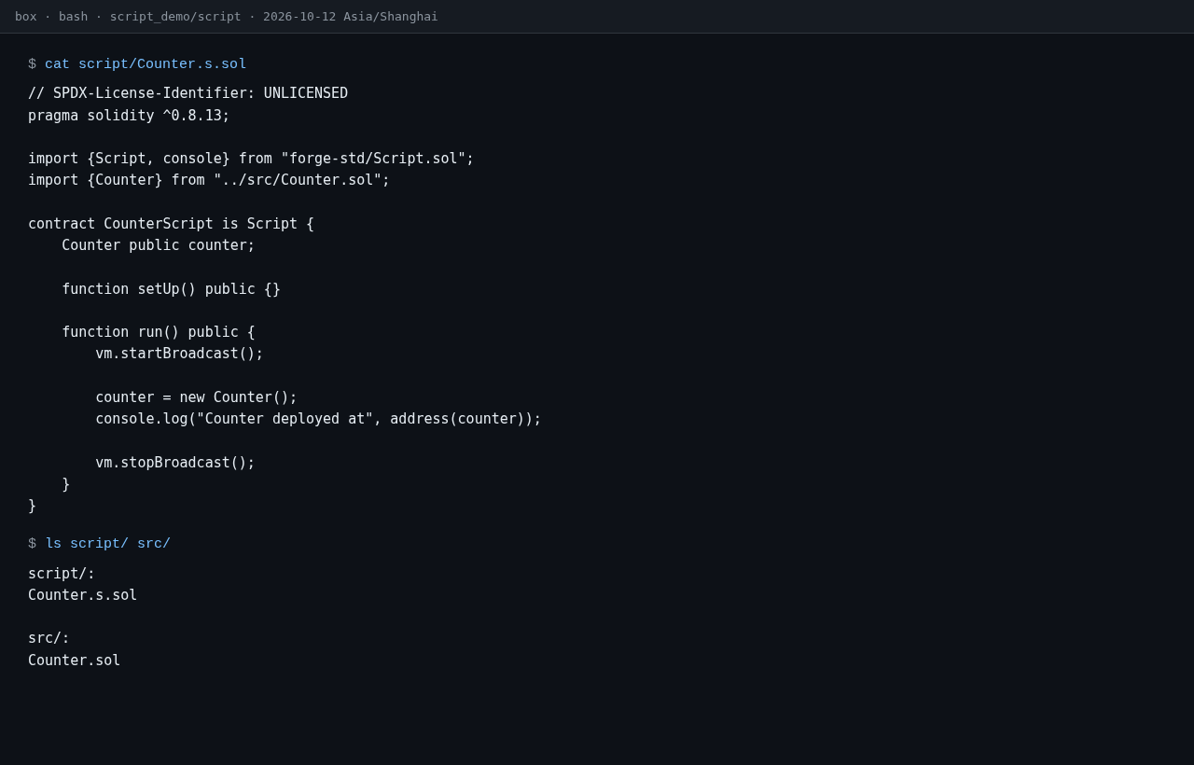The height and width of the screenshot is (765, 1194).
Task: Click the 'cat script/Counter.s.sol' command
Action: click(146, 64)
